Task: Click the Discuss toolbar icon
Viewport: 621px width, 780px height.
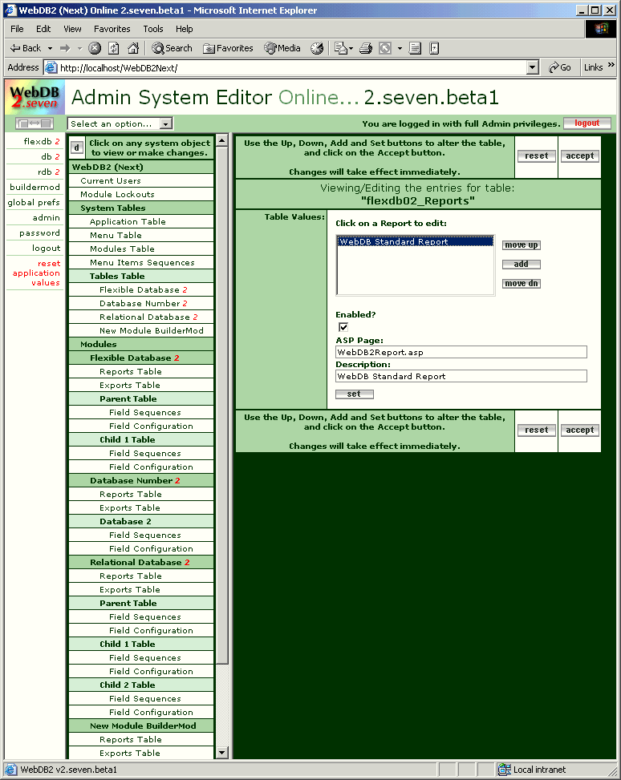Action: (415, 48)
